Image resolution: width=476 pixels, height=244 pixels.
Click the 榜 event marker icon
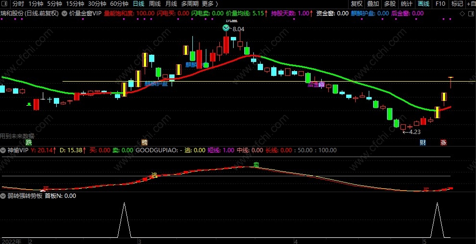[145, 143]
